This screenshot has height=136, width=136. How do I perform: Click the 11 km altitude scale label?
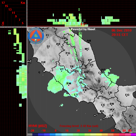pyautogui.click(x=13, y=13)
